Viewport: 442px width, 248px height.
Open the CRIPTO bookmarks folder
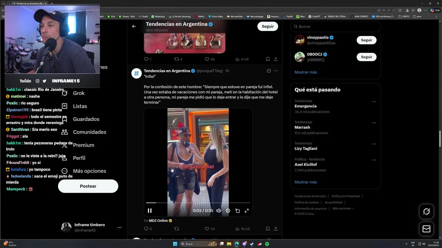(404, 17)
